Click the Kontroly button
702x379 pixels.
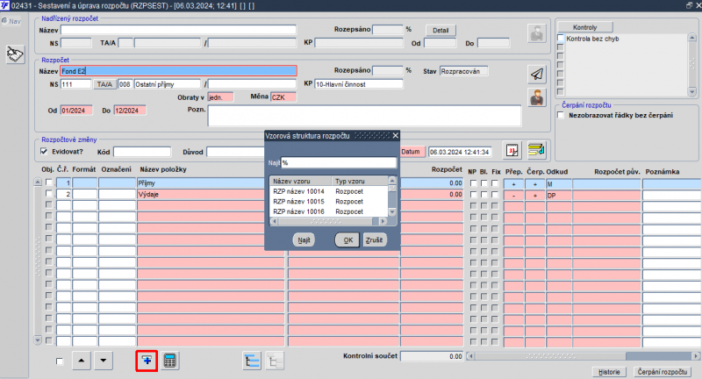[x=584, y=27]
